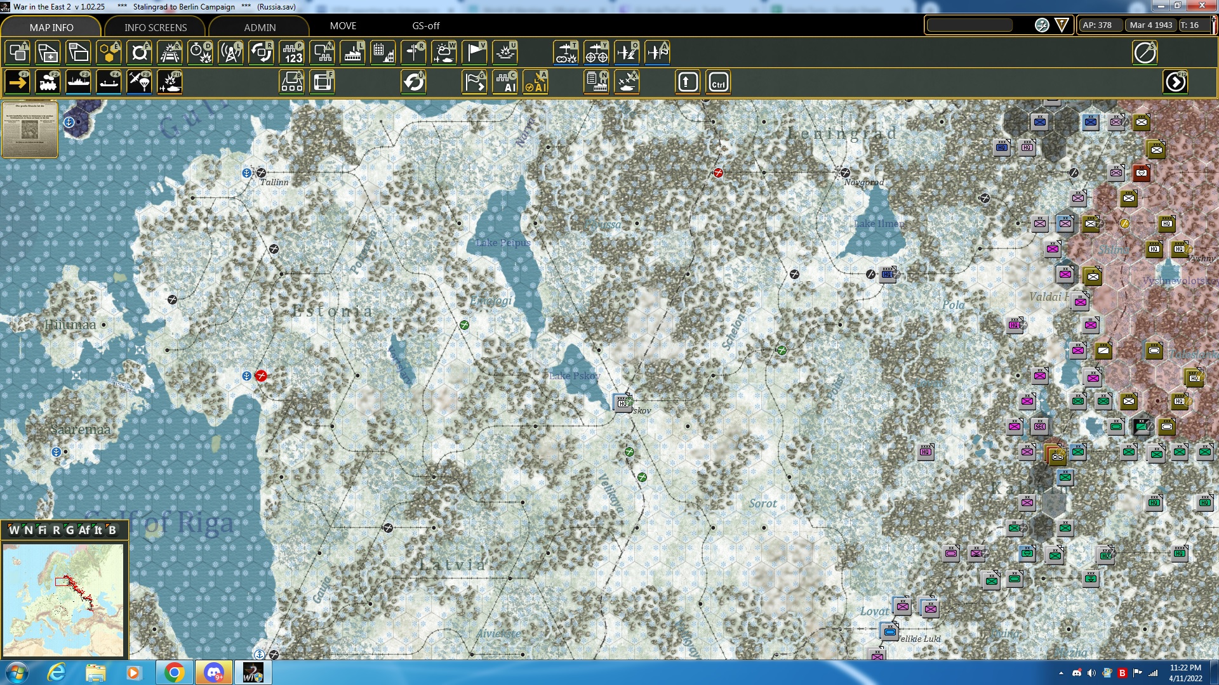
Task: Click the empty search field in top bar
Action: point(969,25)
